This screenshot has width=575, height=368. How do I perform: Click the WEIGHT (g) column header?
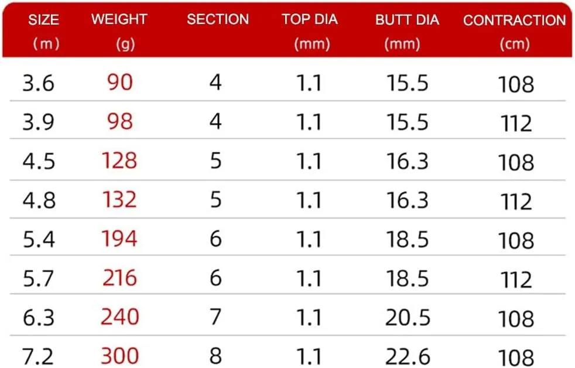coord(119,32)
